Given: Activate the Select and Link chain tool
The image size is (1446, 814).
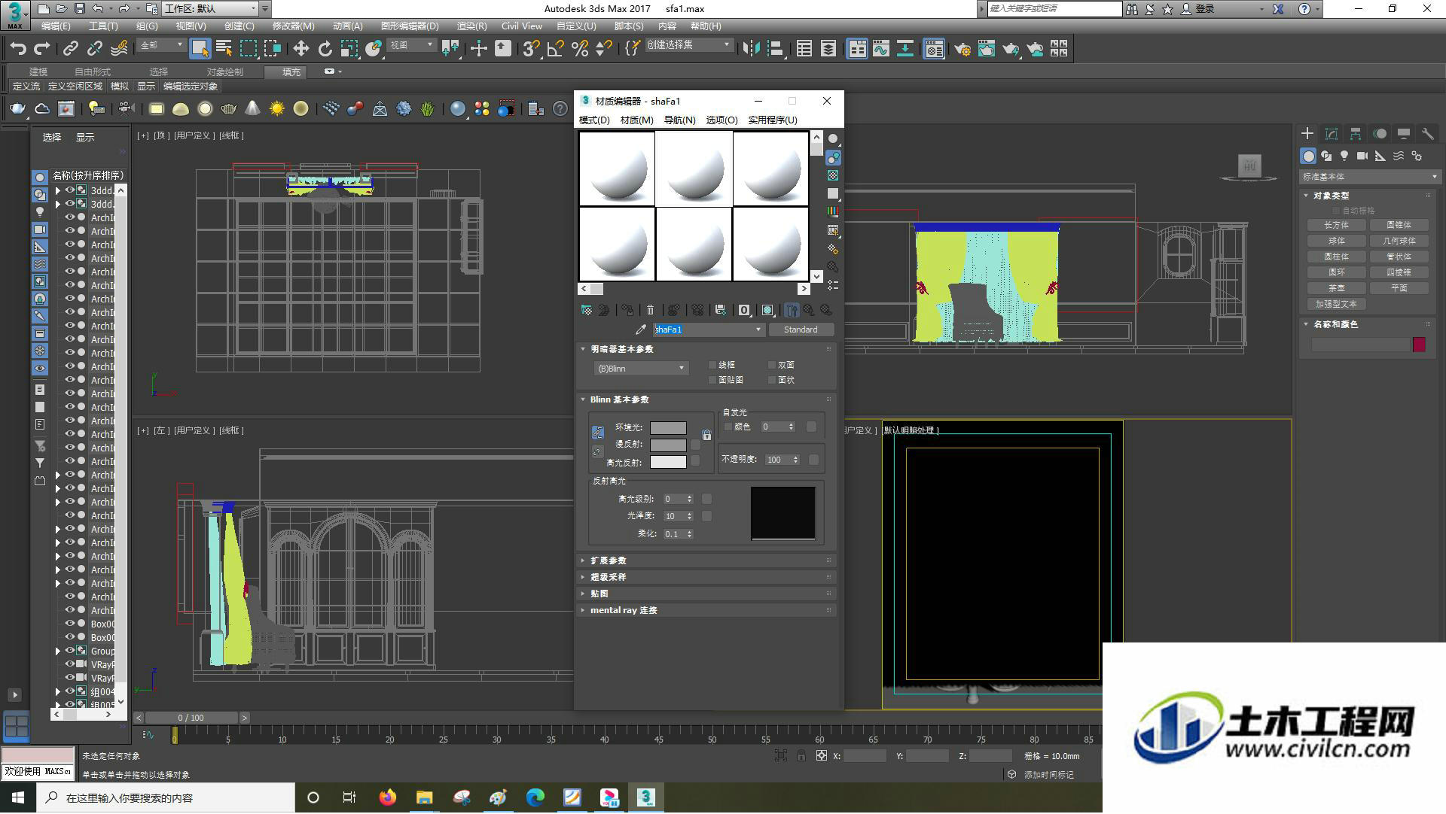Looking at the screenshot, I should coord(71,49).
